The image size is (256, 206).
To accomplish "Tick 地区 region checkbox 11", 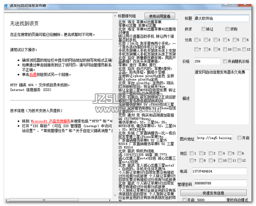I will (230, 160).
